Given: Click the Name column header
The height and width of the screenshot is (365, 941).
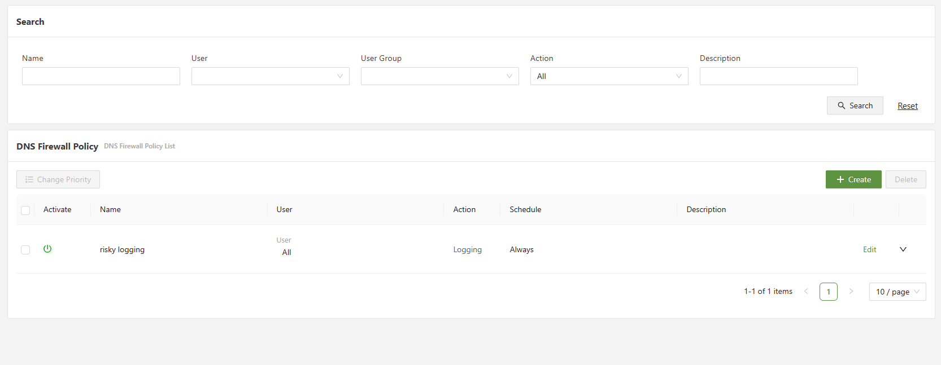Looking at the screenshot, I should [x=111, y=209].
